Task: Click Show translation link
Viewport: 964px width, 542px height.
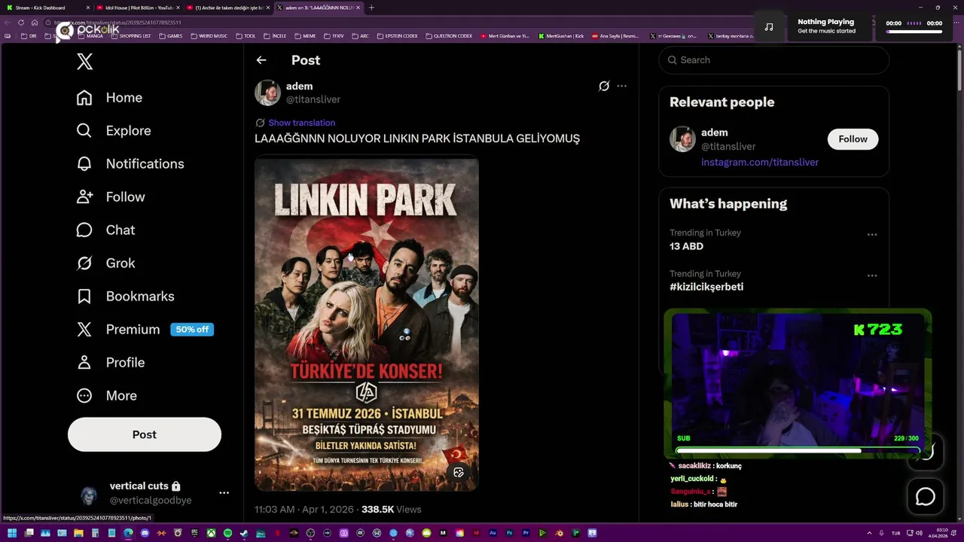Action: tap(301, 123)
